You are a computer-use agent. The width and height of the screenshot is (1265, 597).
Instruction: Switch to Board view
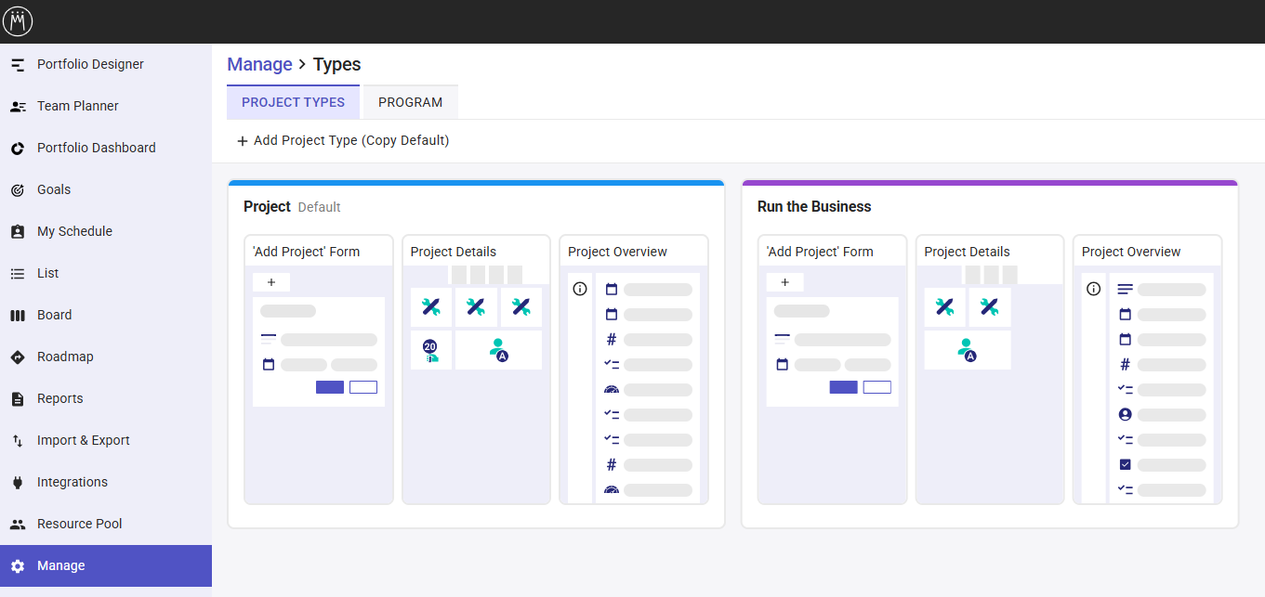54,315
